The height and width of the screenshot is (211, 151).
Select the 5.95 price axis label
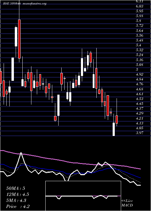click(x=140, y=11)
